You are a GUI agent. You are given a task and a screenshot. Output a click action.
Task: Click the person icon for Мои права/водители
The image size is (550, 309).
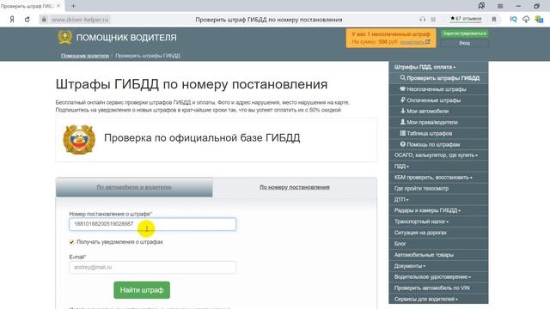(x=403, y=122)
